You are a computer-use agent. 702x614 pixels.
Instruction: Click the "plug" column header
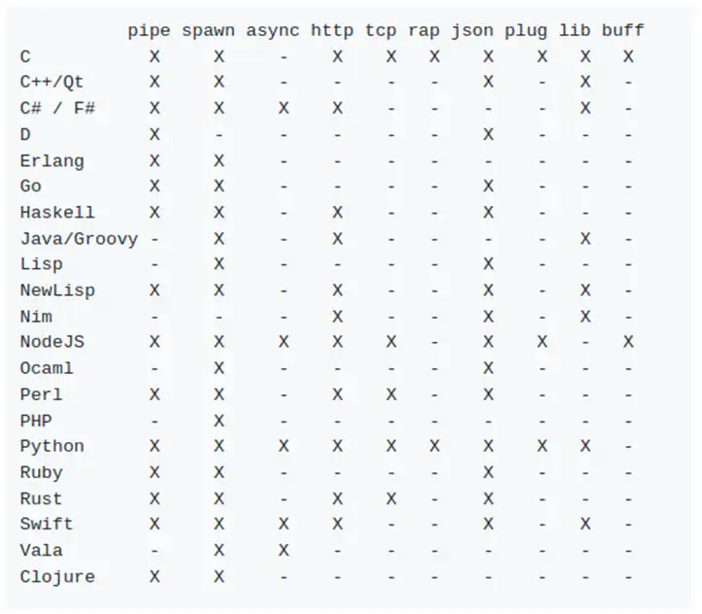(x=526, y=31)
